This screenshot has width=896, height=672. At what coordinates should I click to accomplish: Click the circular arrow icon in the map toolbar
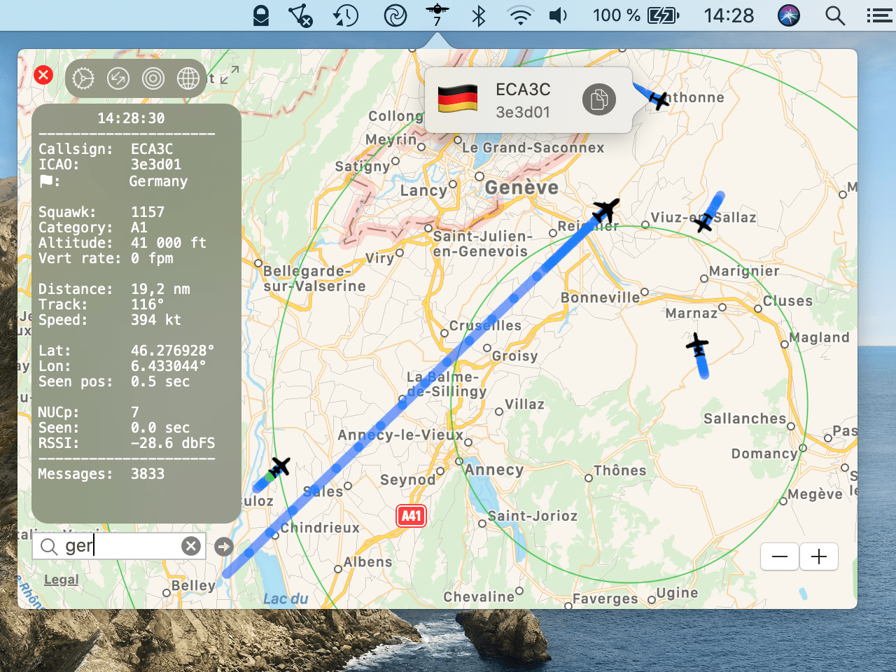click(118, 78)
